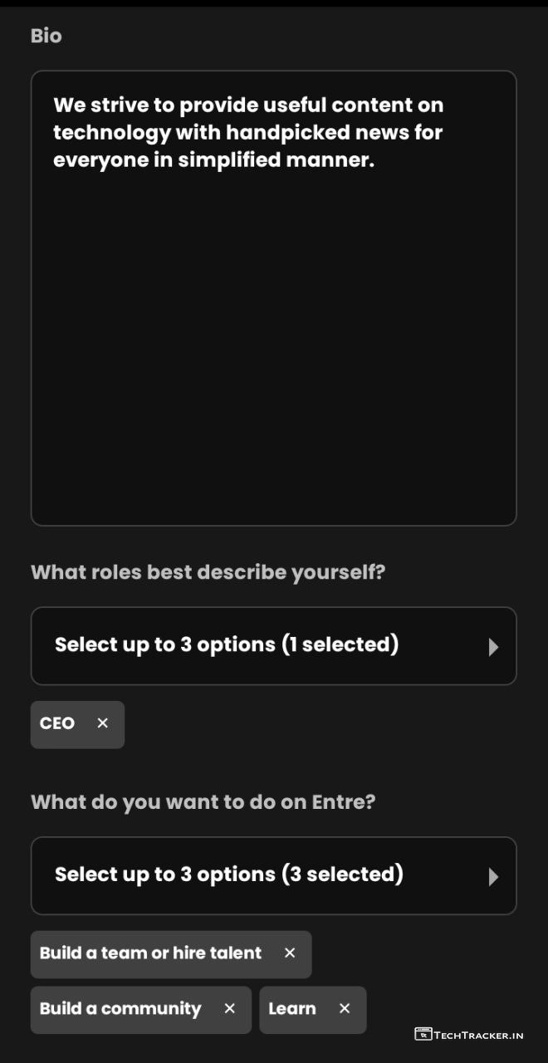Remove the CEO role chip

point(103,723)
